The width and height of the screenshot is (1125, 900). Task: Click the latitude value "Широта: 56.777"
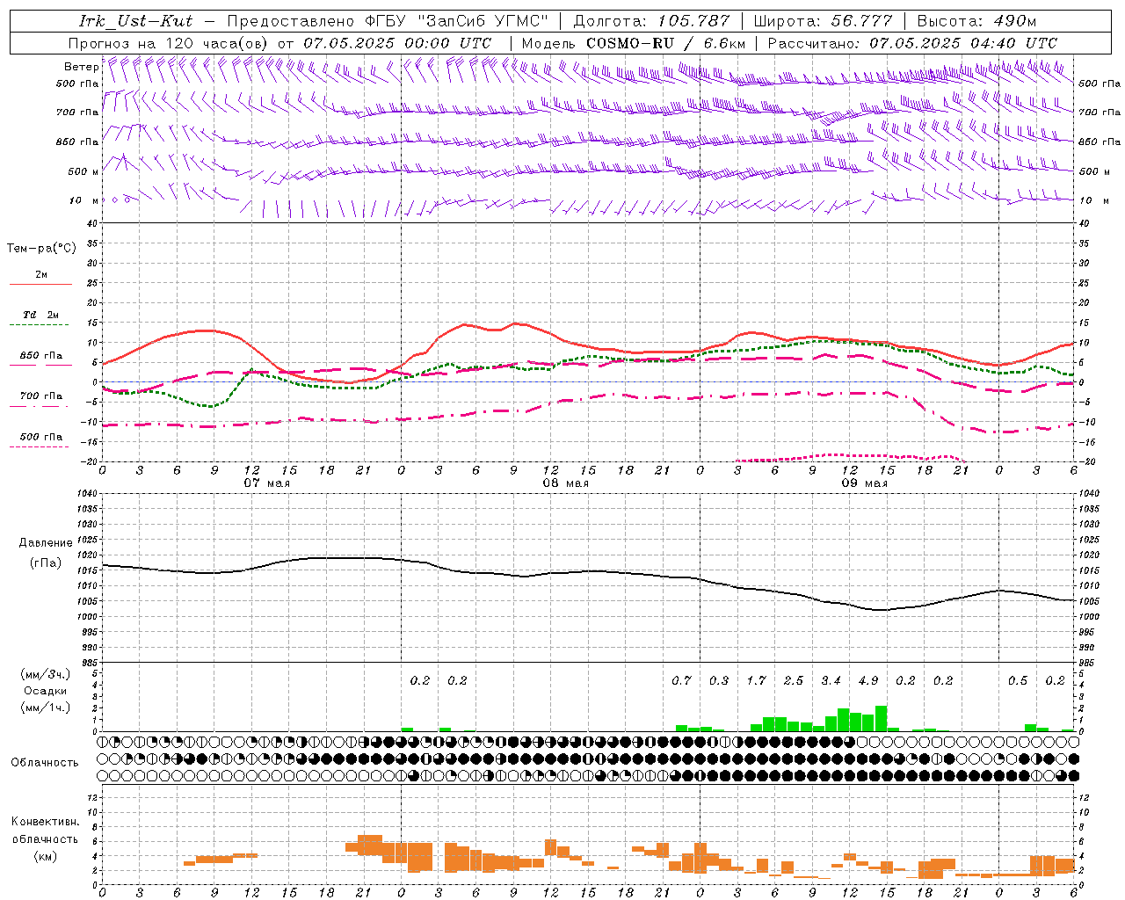tap(824, 21)
